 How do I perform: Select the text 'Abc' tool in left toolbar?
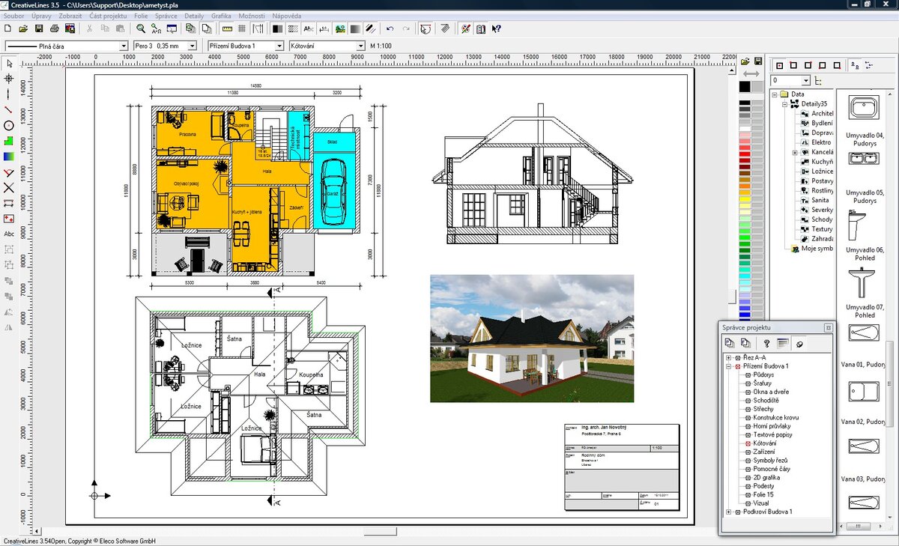coord(9,234)
